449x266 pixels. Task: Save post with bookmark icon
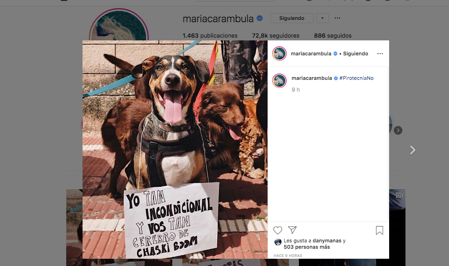click(380, 230)
